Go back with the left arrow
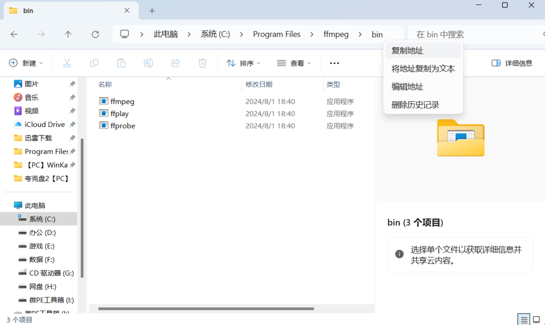The height and width of the screenshot is (325, 545). pyautogui.click(x=14, y=34)
